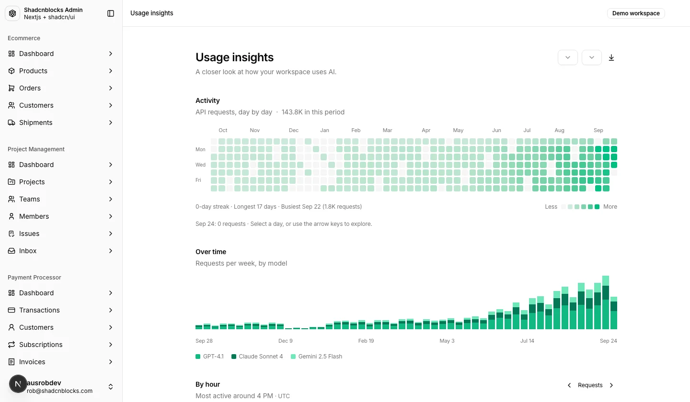Click the Transactions card icon

[x=11, y=310]
